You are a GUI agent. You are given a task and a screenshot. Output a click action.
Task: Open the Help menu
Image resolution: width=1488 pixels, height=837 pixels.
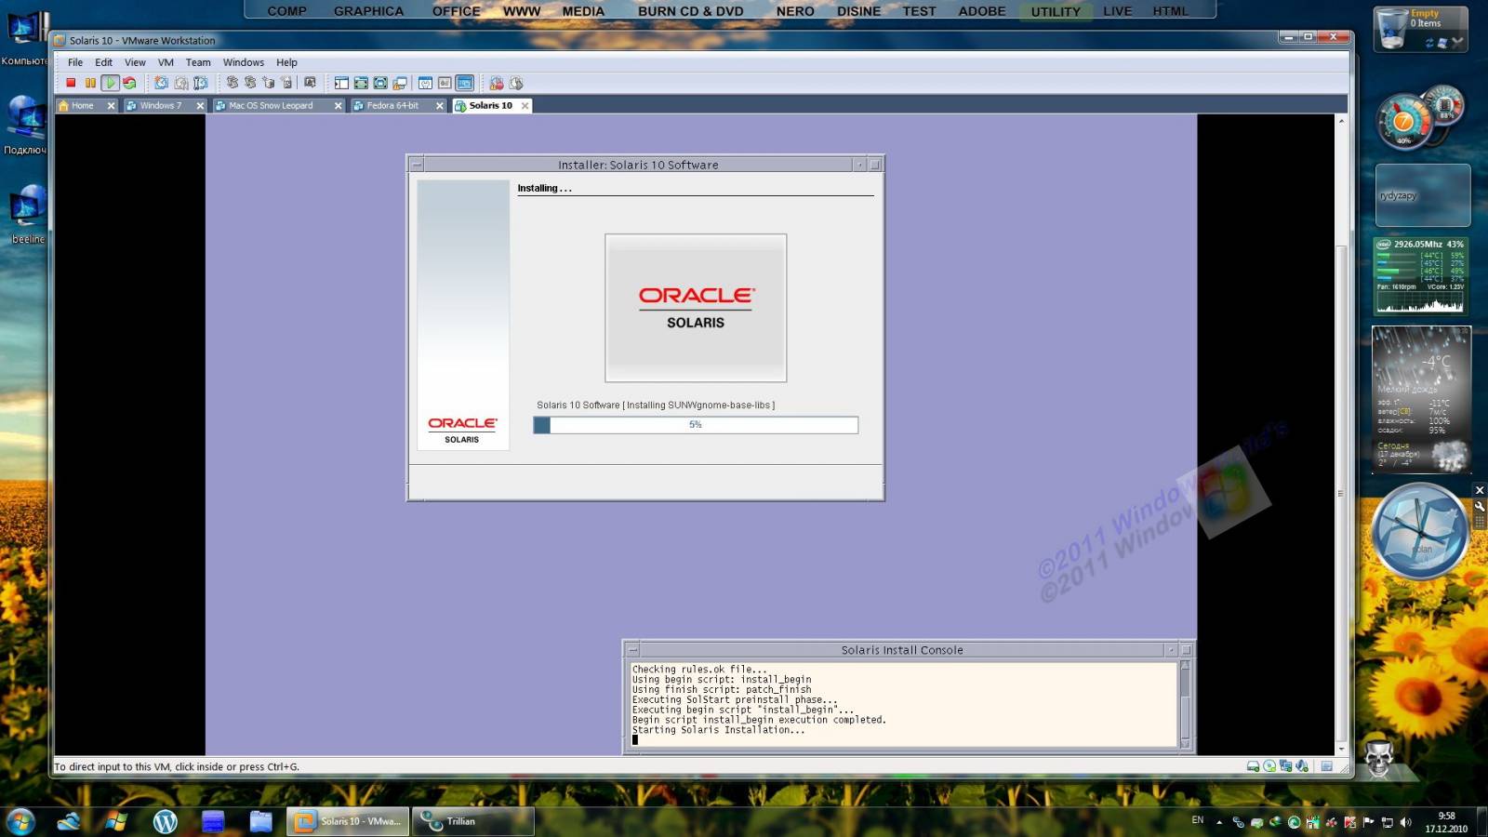pos(286,62)
